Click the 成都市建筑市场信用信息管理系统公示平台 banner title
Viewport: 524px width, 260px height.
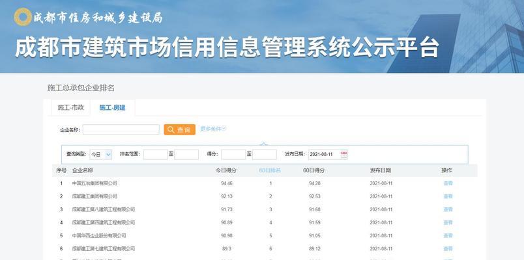[227, 47]
